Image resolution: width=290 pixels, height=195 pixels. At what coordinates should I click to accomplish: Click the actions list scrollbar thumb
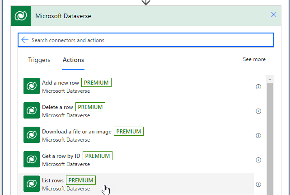point(270,136)
